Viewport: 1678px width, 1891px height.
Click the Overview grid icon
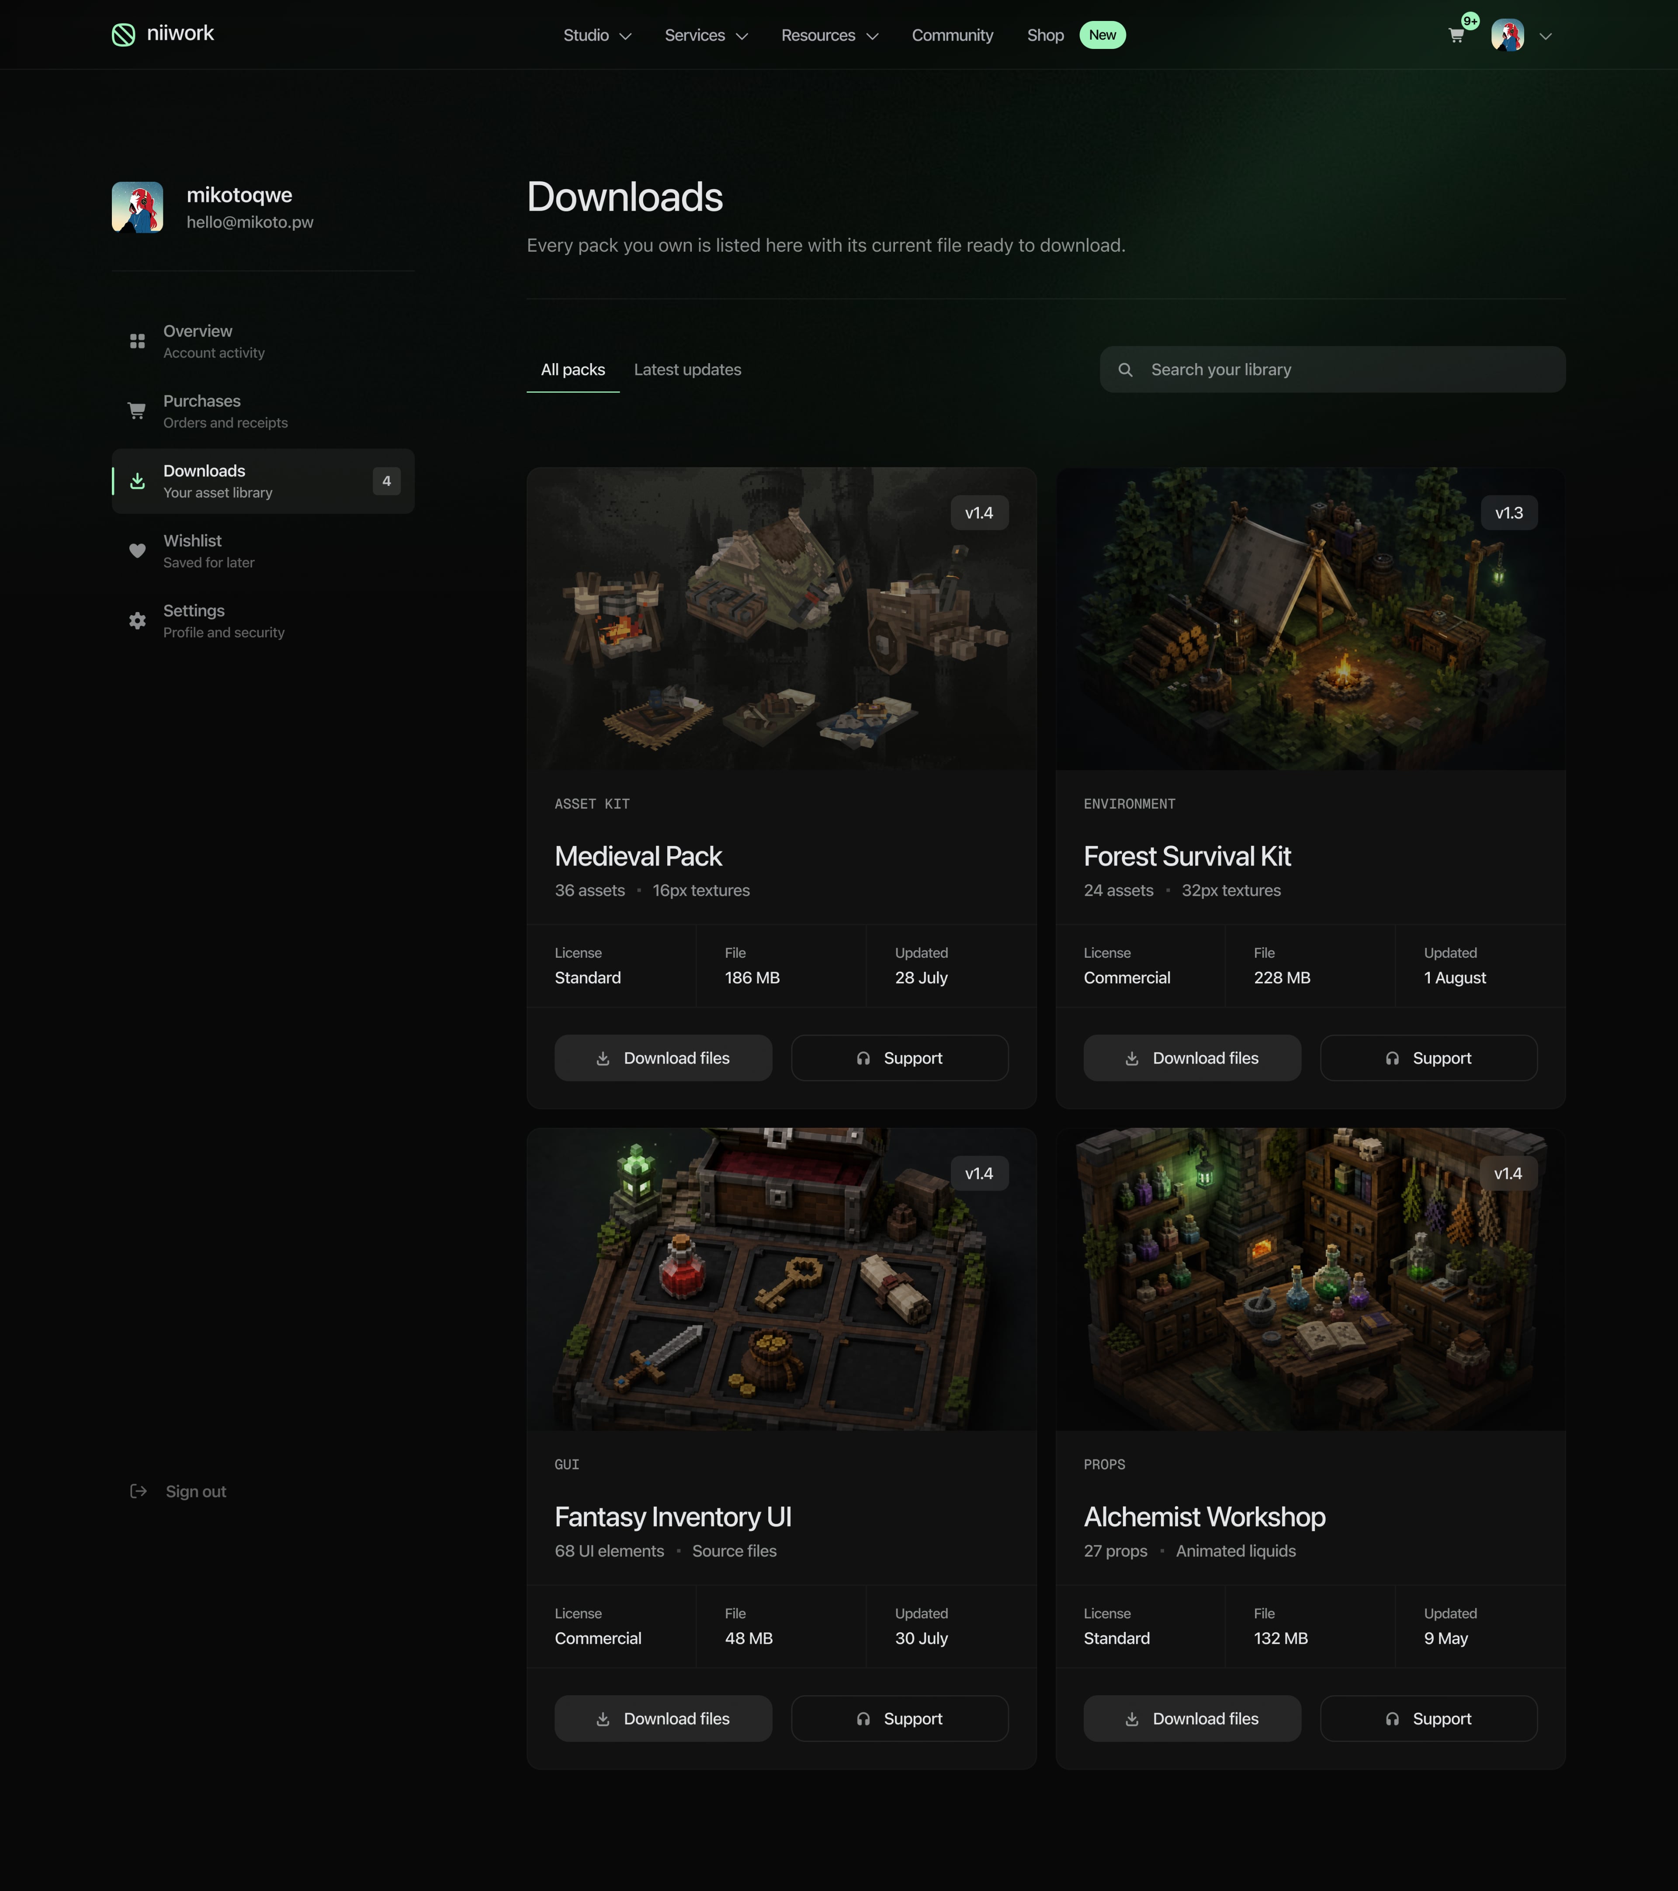pyautogui.click(x=137, y=341)
